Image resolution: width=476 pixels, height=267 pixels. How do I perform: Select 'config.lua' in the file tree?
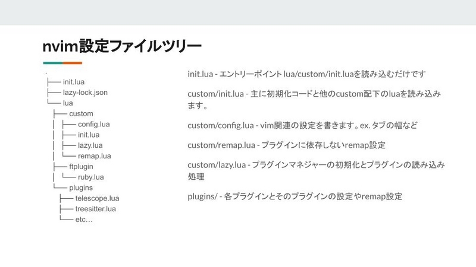point(94,124)
